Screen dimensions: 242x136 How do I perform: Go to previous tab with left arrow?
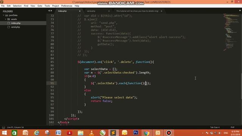(x=49, y=11)
